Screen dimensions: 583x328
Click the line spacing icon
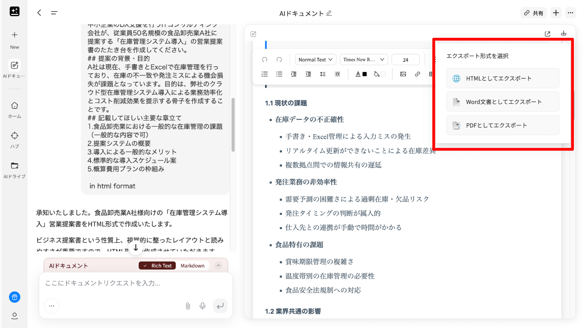tap(323, 74)
